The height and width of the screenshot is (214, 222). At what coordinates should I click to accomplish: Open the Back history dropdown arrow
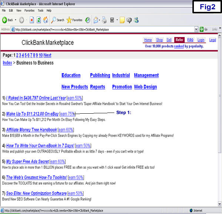coord(16,20)
